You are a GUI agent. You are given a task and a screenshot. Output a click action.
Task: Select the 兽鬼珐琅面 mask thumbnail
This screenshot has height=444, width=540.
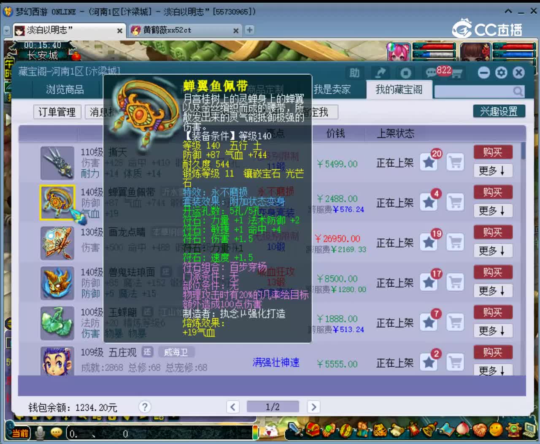[57, 283]
